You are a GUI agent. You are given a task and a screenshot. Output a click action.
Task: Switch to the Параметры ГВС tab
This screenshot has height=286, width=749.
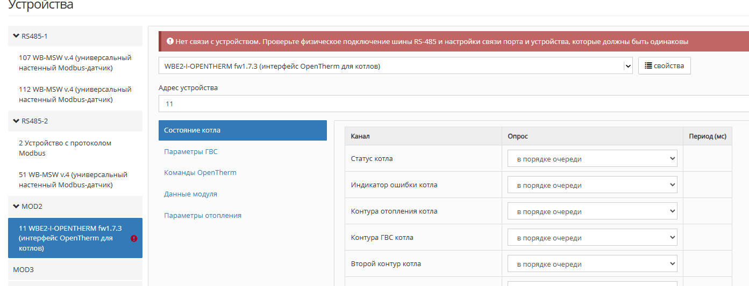[x=191, y=152]
